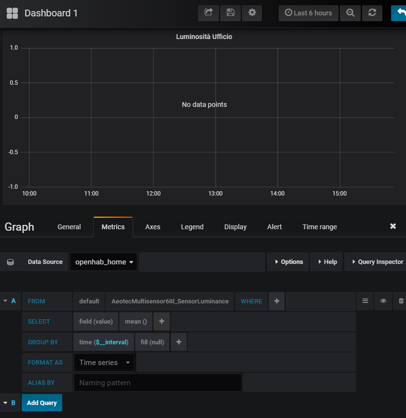The height and width of the screenshot is (418, 406).
Task: Open dashboard settings with the gear icon
Action: [252, 13]
